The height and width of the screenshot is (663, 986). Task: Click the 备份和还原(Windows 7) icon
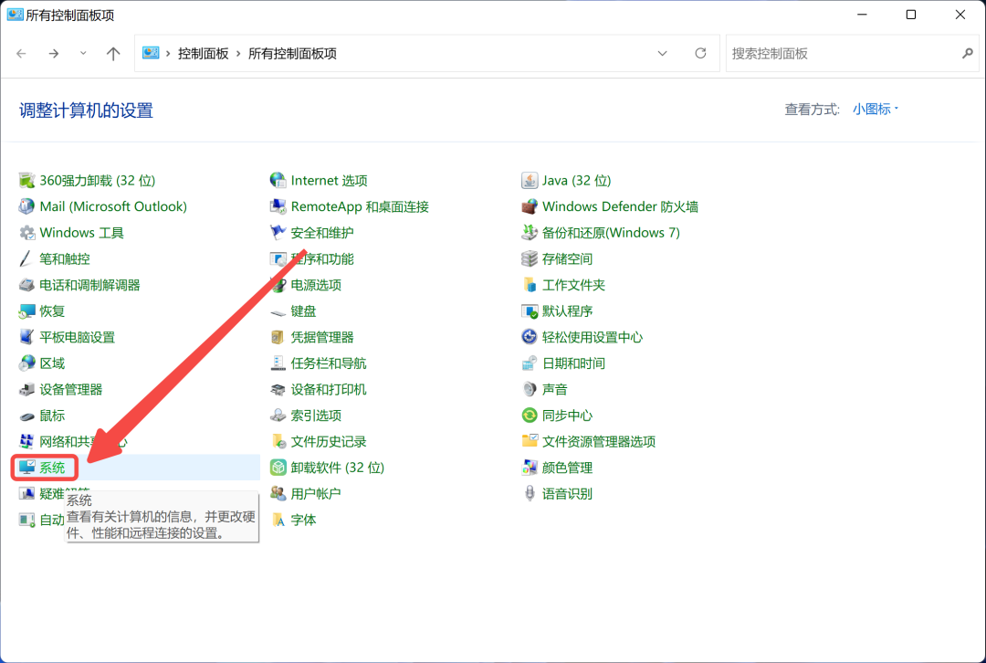coord(530,233)
